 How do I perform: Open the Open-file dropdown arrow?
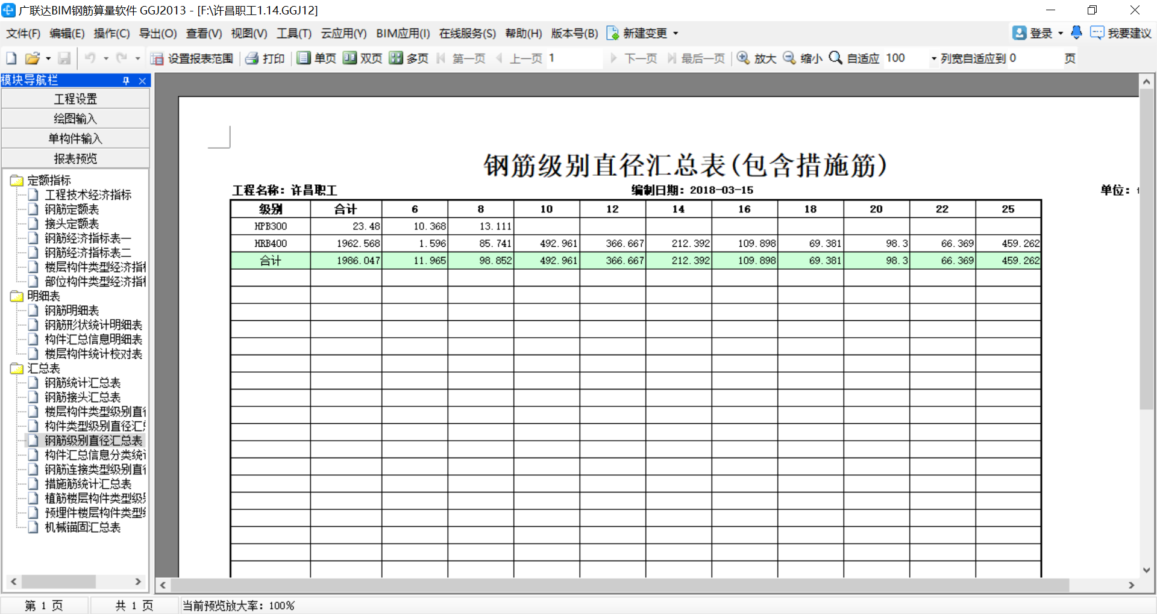click(48, 59)
